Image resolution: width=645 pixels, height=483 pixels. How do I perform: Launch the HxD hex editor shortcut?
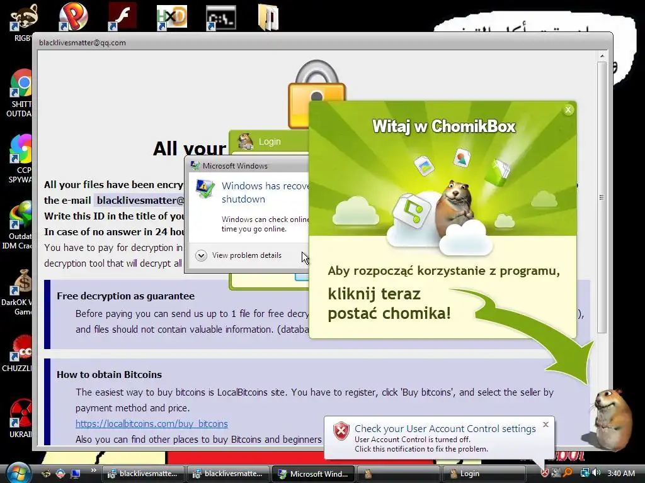pos(171,17)
